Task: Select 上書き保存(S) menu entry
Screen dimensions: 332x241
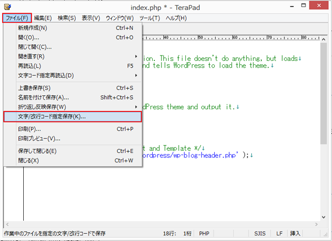Action: click(x=72, y=88)
